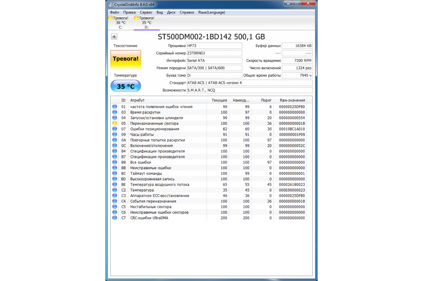Select row Нестабильные сектора
423x281 pixels.
pos(209,207)
